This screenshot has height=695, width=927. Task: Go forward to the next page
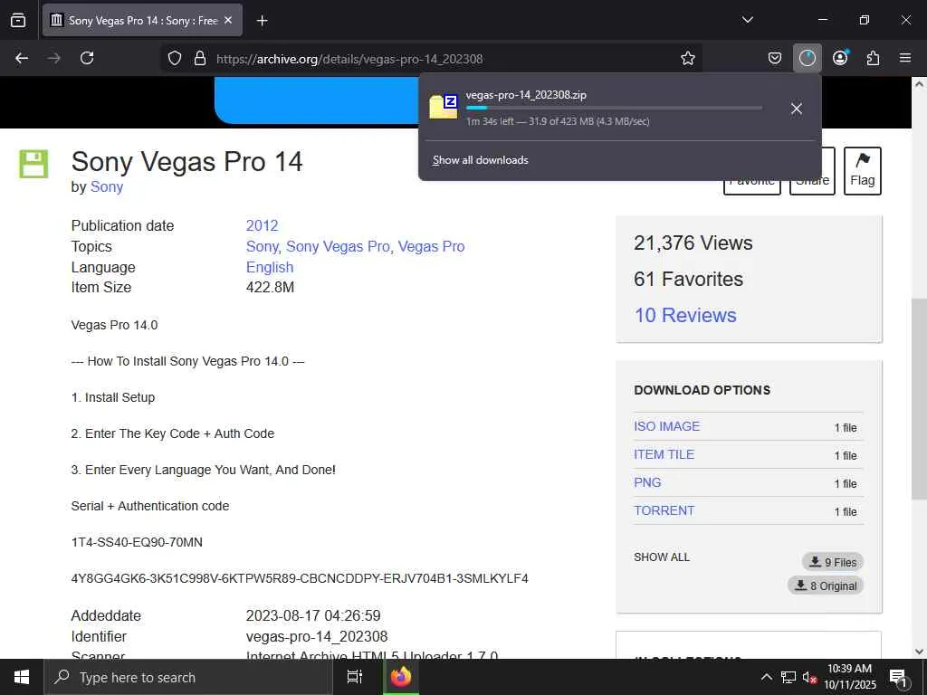click(x=53, y=58)
